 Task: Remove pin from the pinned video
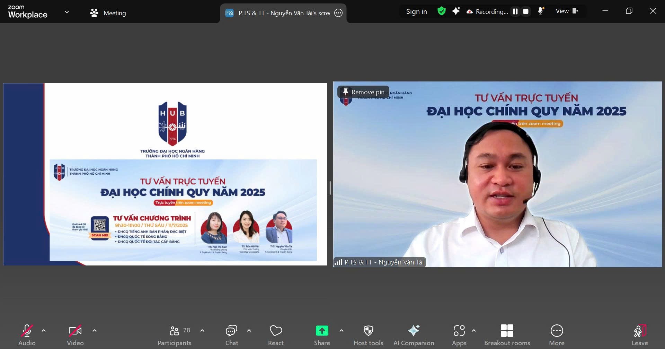coord(363,92)
